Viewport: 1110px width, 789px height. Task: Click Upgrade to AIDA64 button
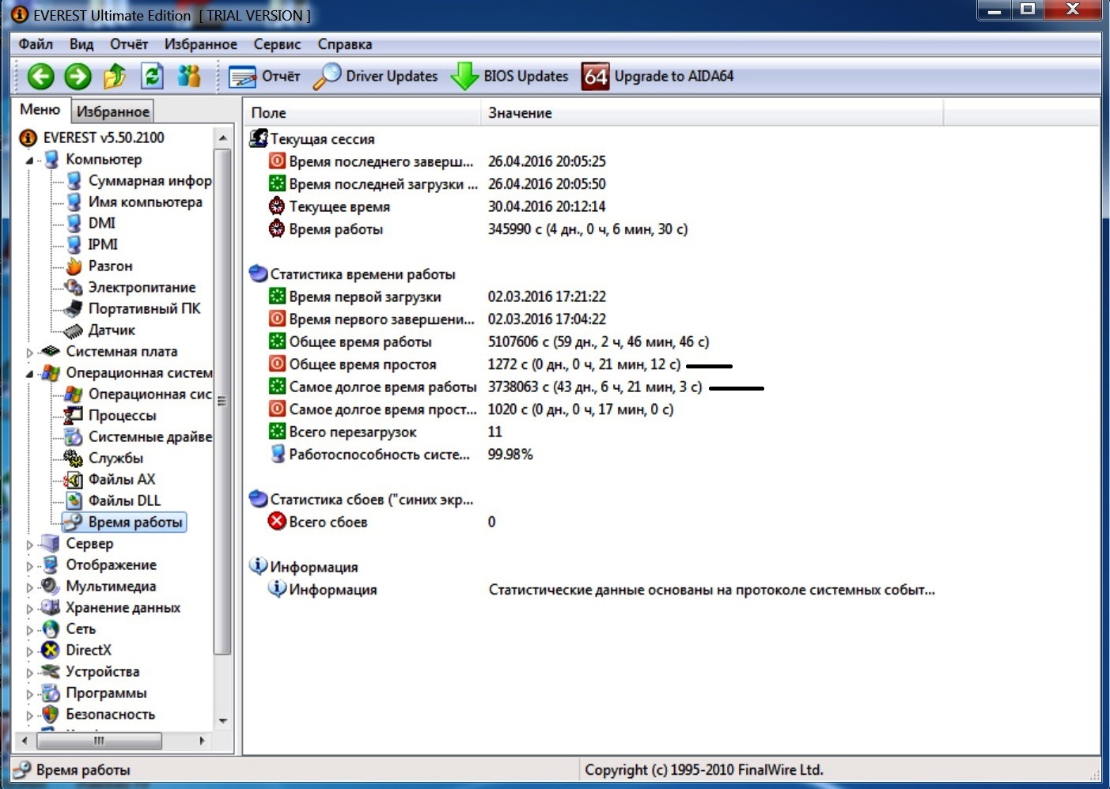click(658, 77)
